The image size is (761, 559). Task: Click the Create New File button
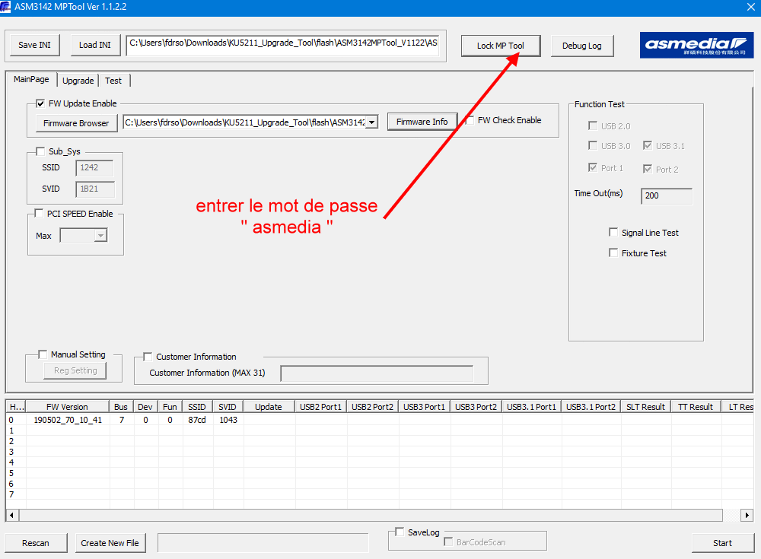[x=110, y=543]
